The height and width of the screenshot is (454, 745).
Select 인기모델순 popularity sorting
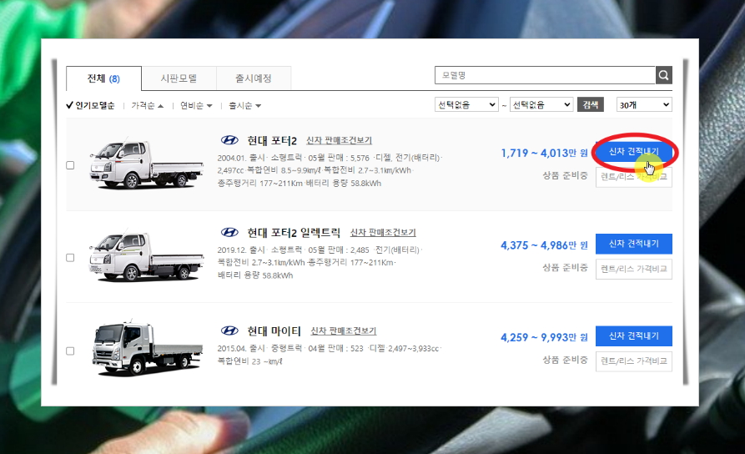[90, 105]
